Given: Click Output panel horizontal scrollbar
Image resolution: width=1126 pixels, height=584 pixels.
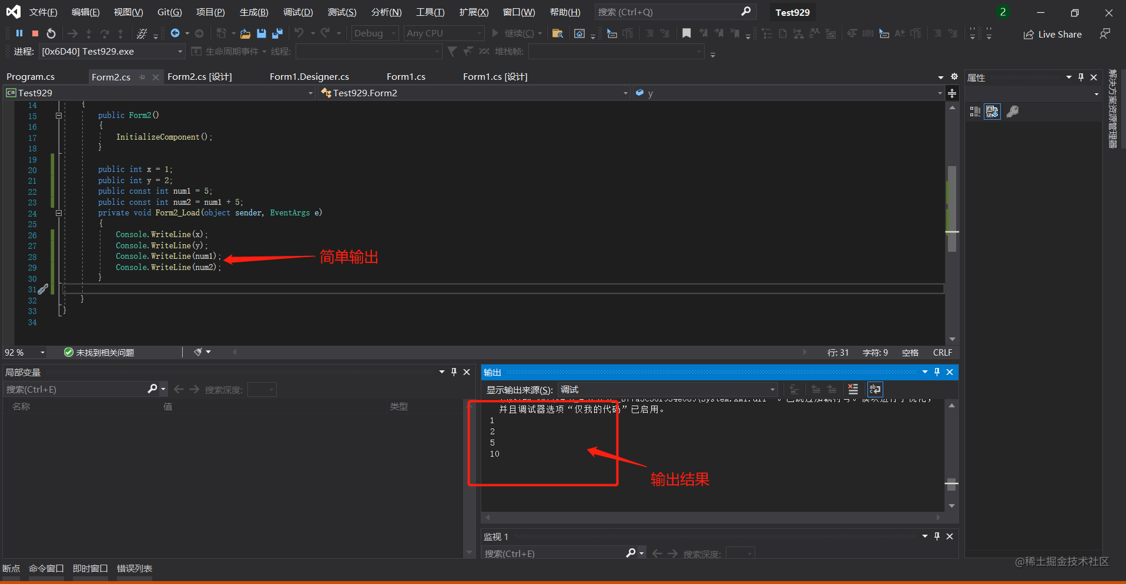Looking at the screenshot, I should click(x=712, y=517).
